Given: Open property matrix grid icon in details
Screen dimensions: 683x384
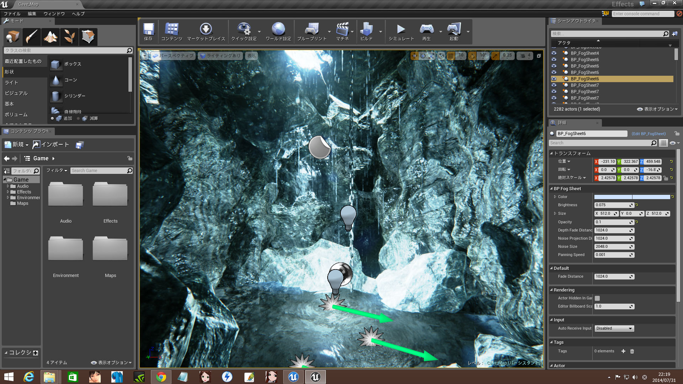Looking at the screenshot, I should click(663, 143).
